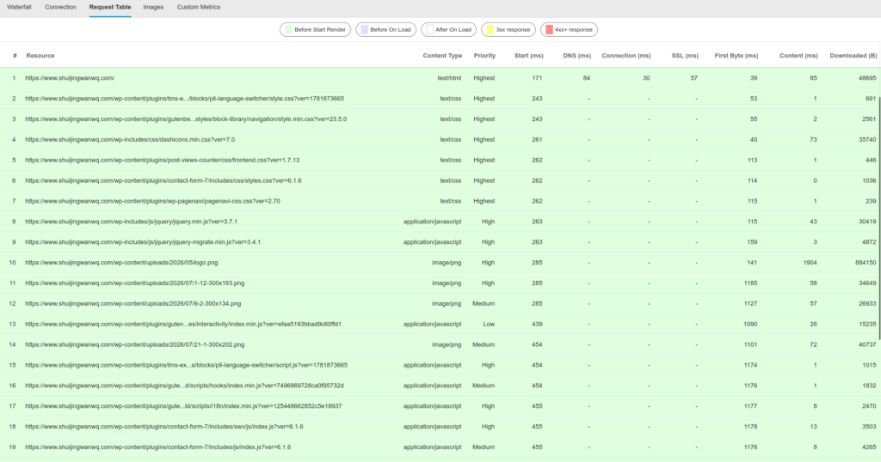Screen dimensions: 881x462
Task: Open the jquery-migrate.min.js request
Action: point(143,242)
